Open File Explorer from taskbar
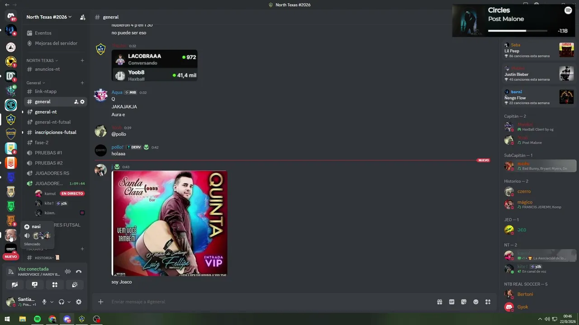This screenshot has height=325, width=579. pos(22,319)
